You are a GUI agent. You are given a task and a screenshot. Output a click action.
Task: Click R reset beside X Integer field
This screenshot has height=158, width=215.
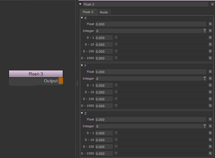point(210,31)
